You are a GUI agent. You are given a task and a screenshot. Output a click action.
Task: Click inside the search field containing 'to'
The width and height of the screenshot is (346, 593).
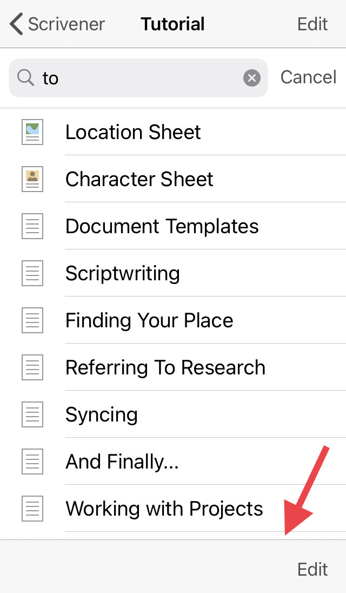(x=138, y=78)
